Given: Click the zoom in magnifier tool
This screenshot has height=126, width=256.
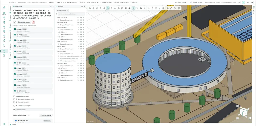Looking at the screenshot, I should coord(101,8).
